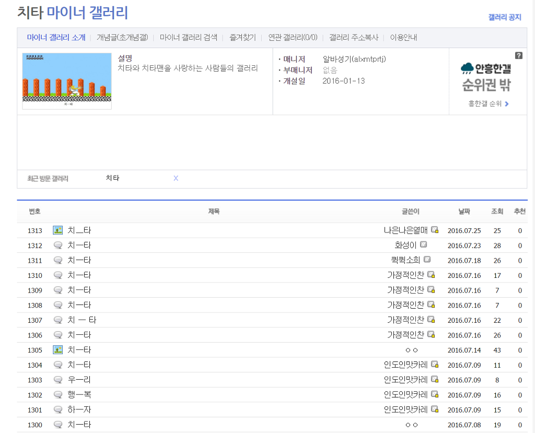Click the 치타 마이너 갤러리 title
The height and width of the screenshot is (433, 535).
[x=73, y=13]
